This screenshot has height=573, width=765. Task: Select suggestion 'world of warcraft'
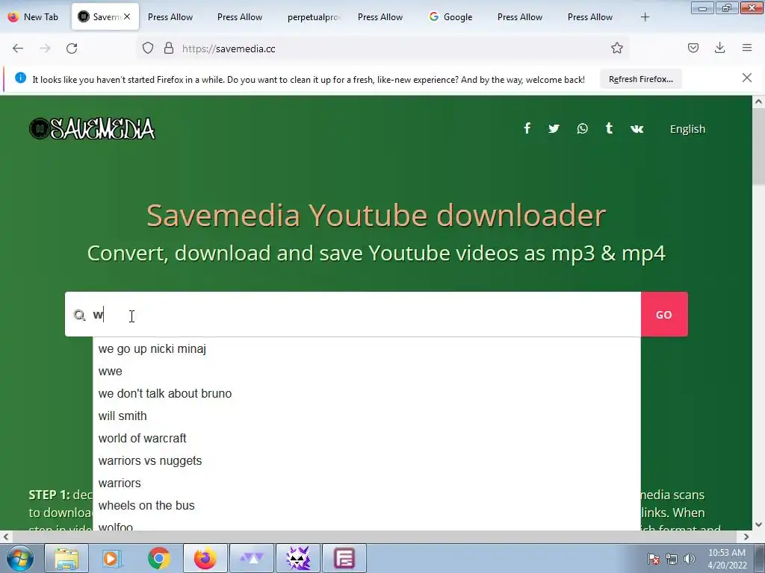(366, 439)
